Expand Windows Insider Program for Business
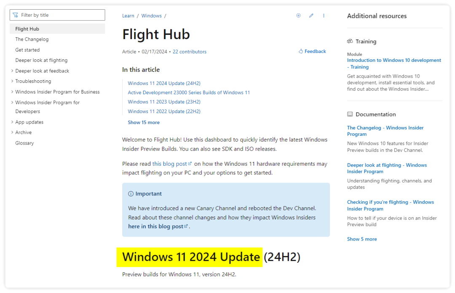The width and height of the screenshot is (455, 293). click(12, 92)
